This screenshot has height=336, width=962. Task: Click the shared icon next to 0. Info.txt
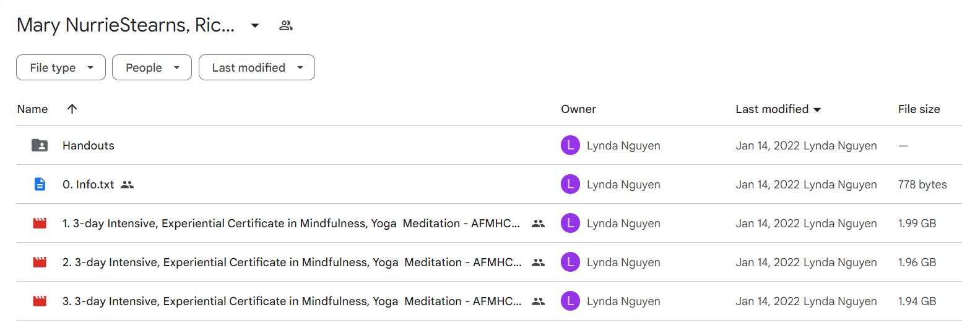[128, 185]
